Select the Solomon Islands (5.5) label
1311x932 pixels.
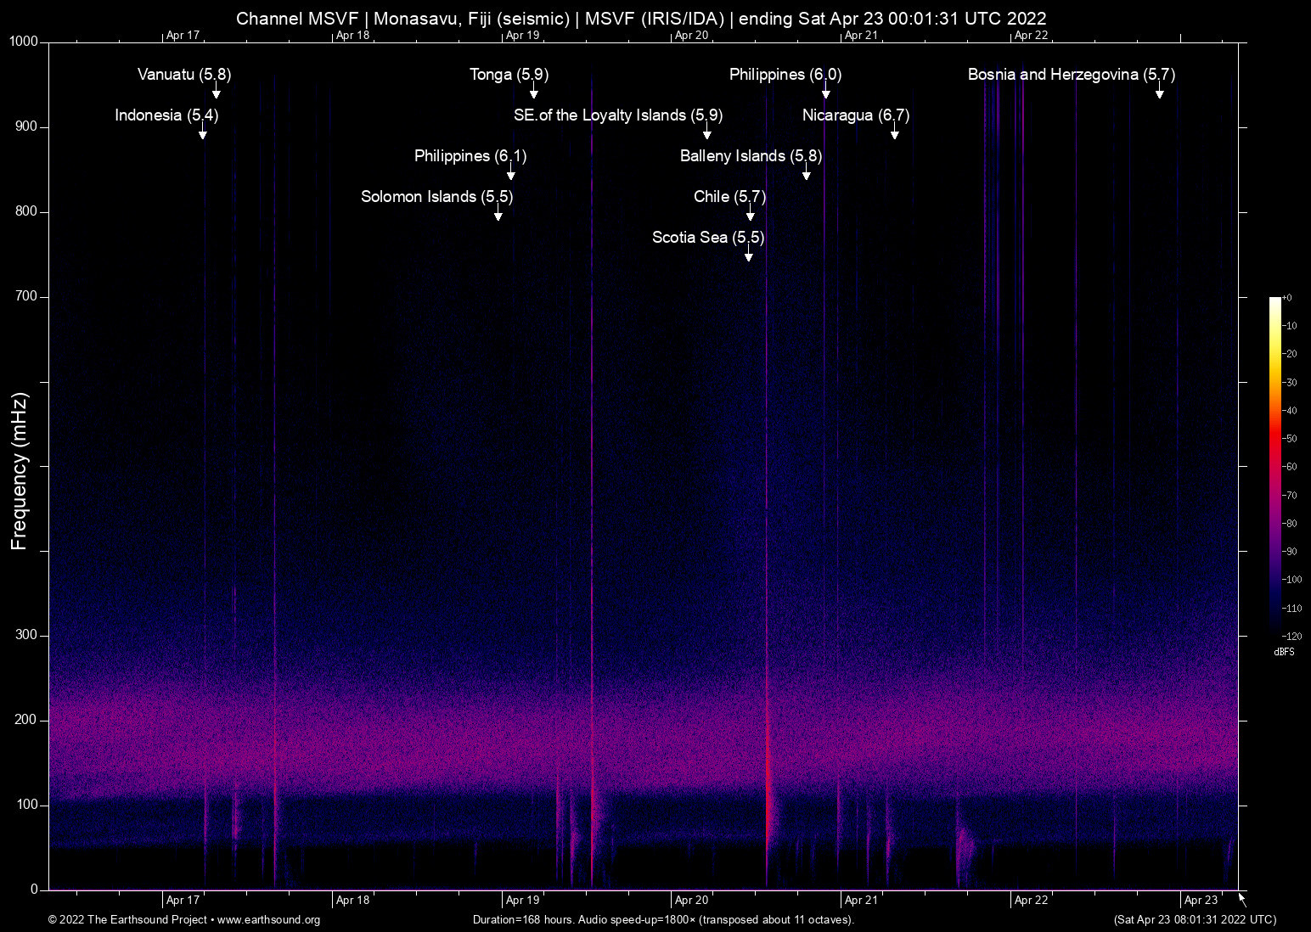point(437,197)
